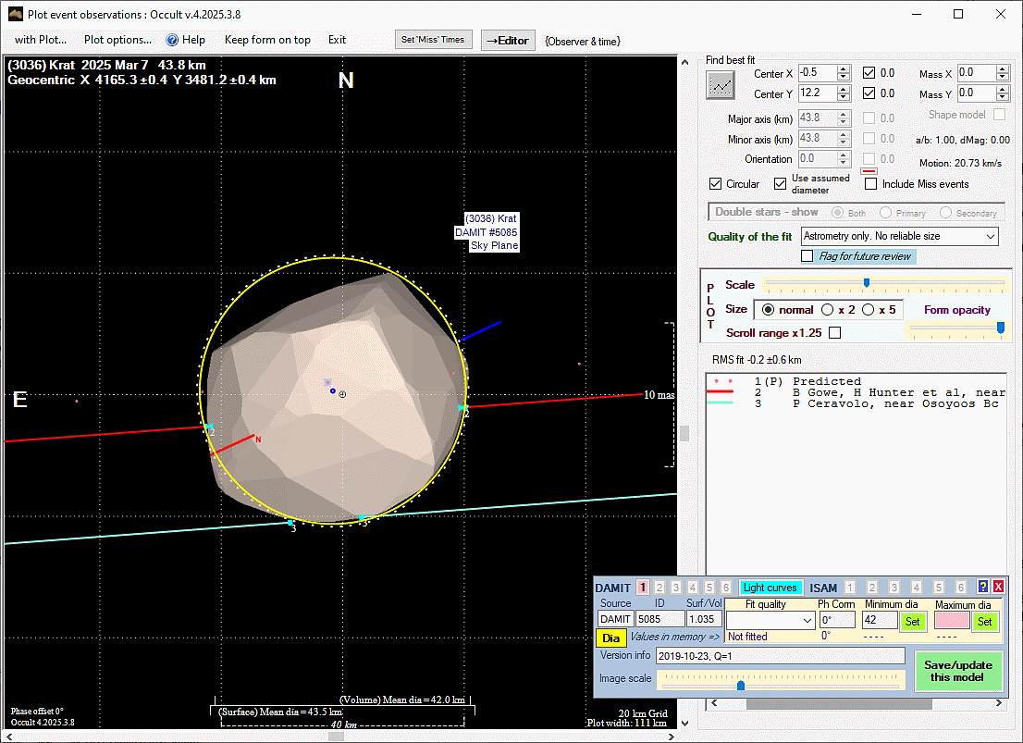
Task: Click the Exit menu item
Action: pos(338,40)
